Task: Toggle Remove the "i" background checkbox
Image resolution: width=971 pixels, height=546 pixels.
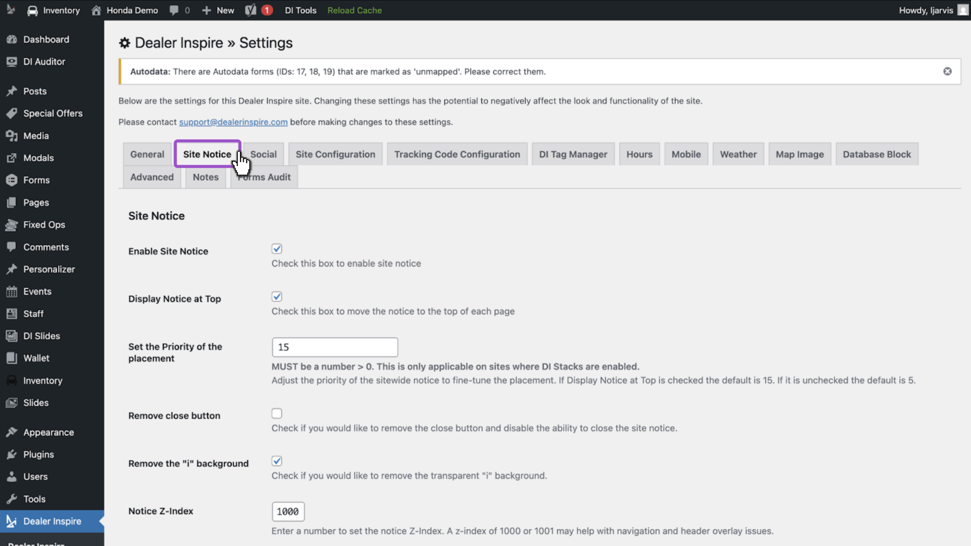Action: click(277, 461)
